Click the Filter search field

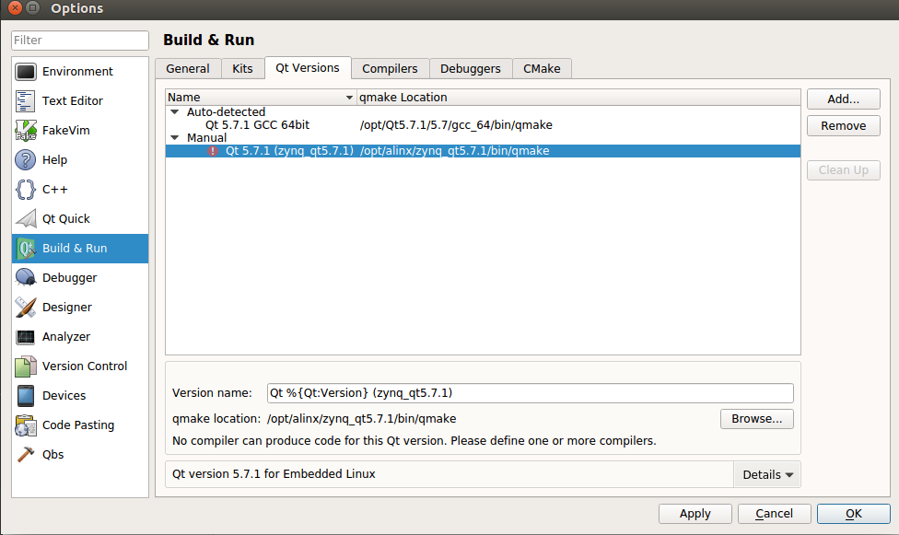pos(80,41)
